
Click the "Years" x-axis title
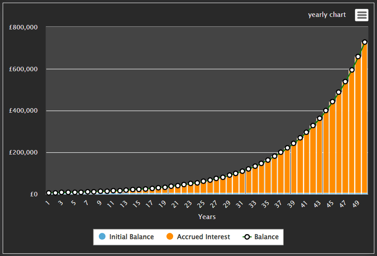[207, 217]
